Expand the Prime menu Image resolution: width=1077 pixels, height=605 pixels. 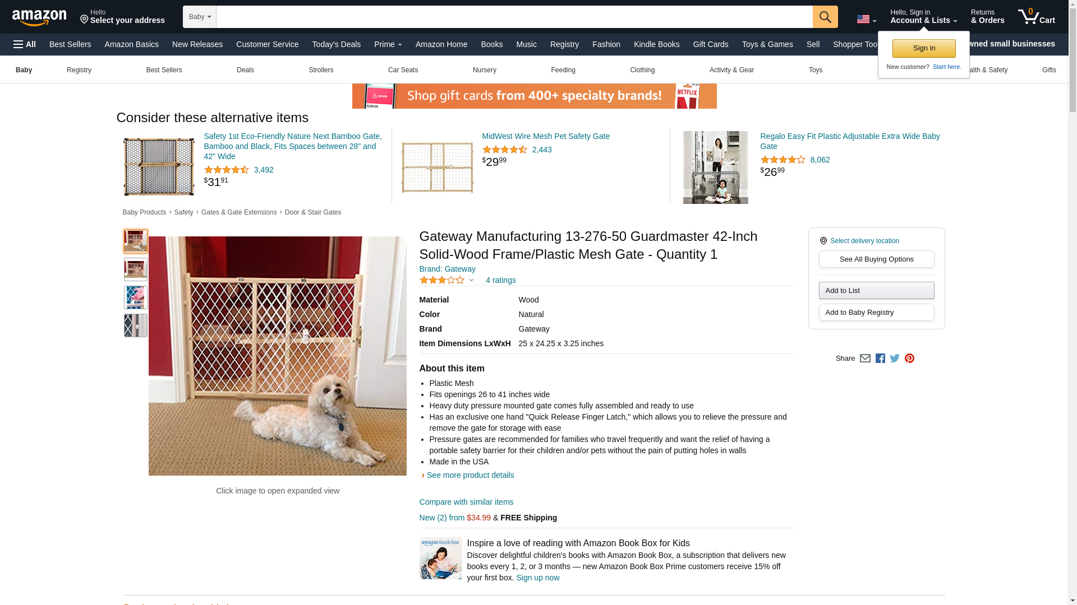point(388,44)
